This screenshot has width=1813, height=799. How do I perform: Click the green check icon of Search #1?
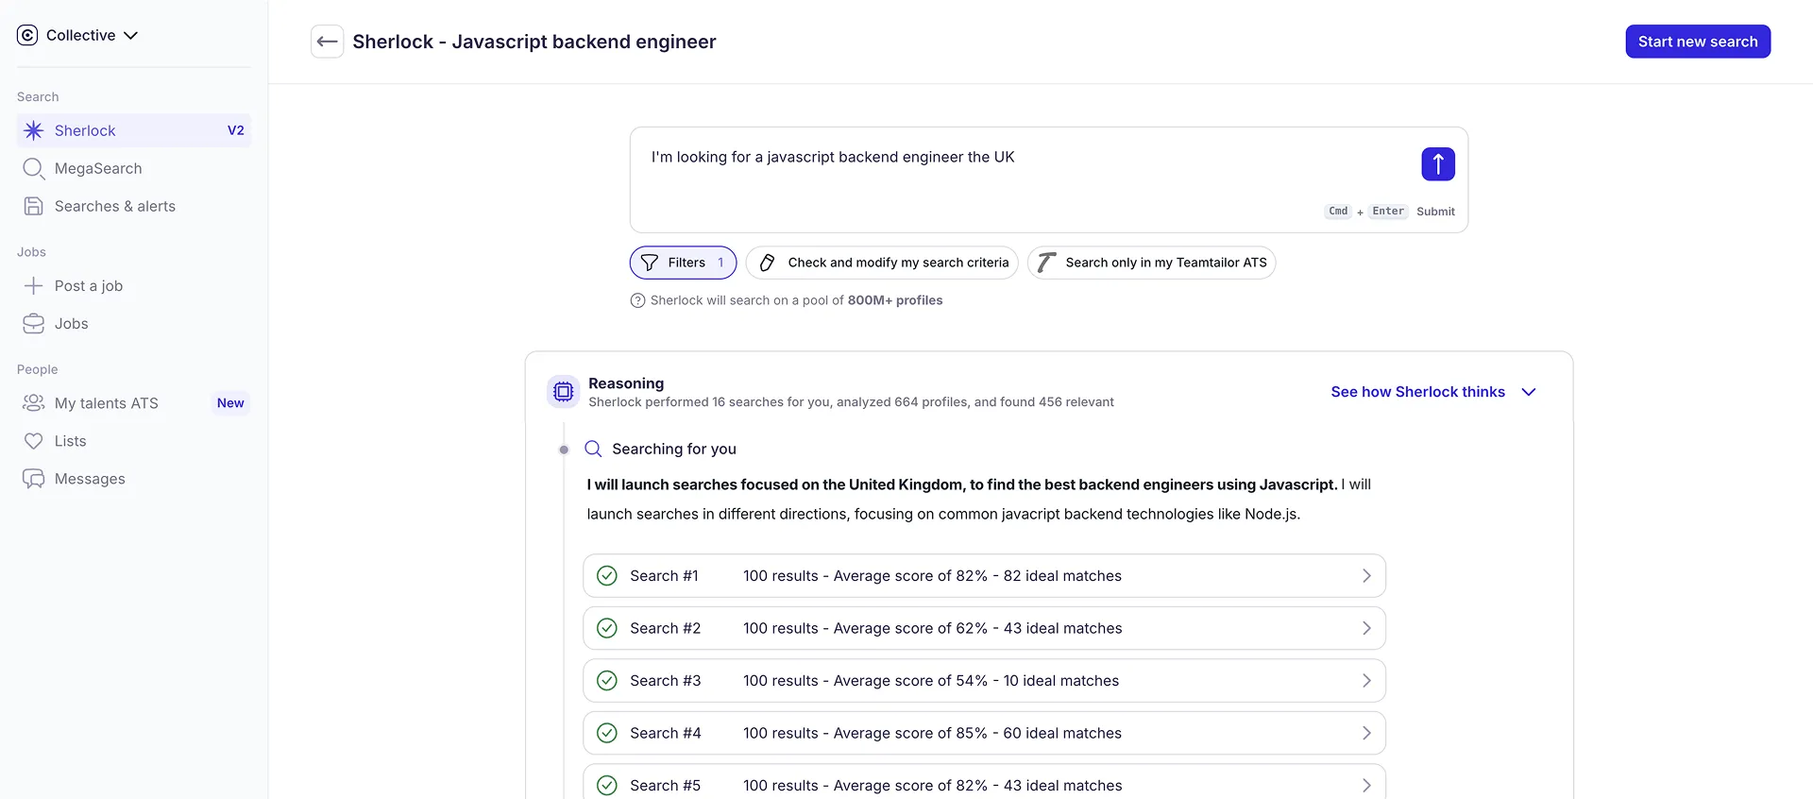click(x=607, y=576)
